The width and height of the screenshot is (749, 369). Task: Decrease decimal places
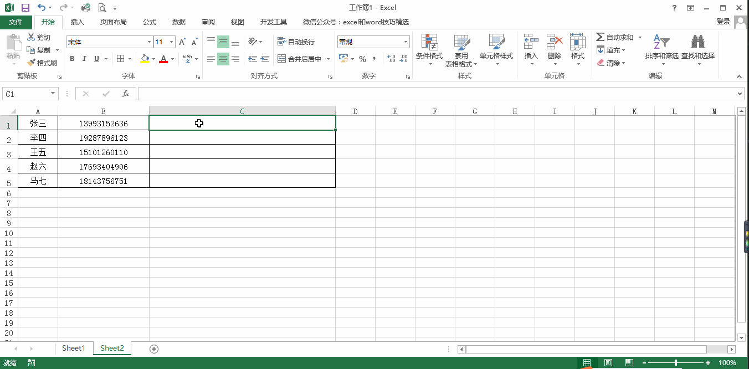point(404,59)
